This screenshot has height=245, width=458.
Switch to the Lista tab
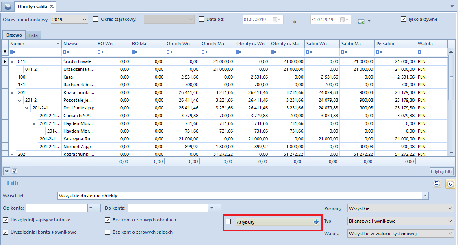point(33,35)
